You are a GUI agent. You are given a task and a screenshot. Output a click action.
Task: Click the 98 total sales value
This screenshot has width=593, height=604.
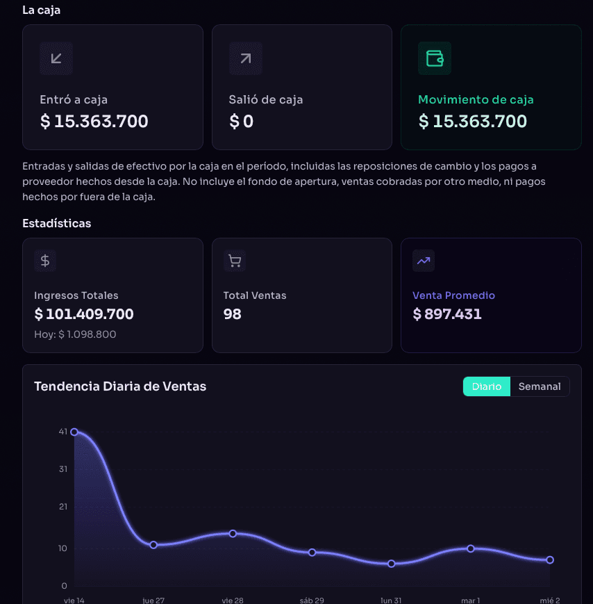(233, 314)
